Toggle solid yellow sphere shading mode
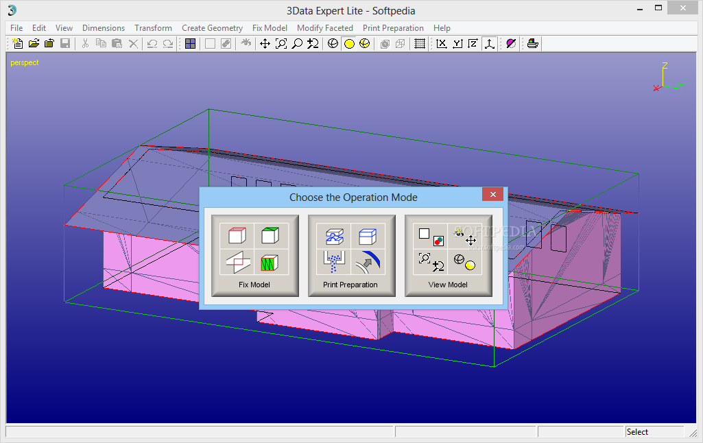Viewport: 703px width, 443px height. pos(349,43)
